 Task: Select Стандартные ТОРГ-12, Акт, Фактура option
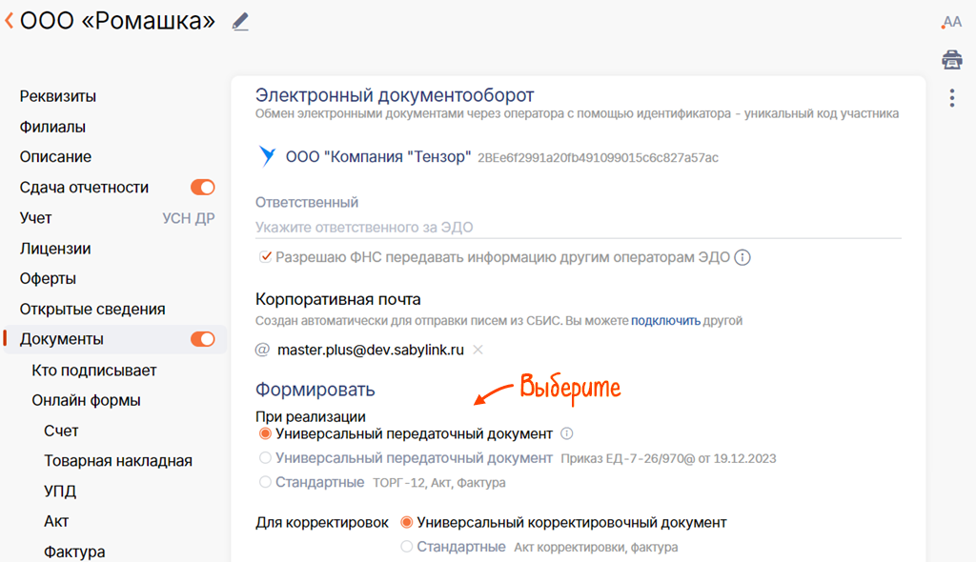click(266, 482)
